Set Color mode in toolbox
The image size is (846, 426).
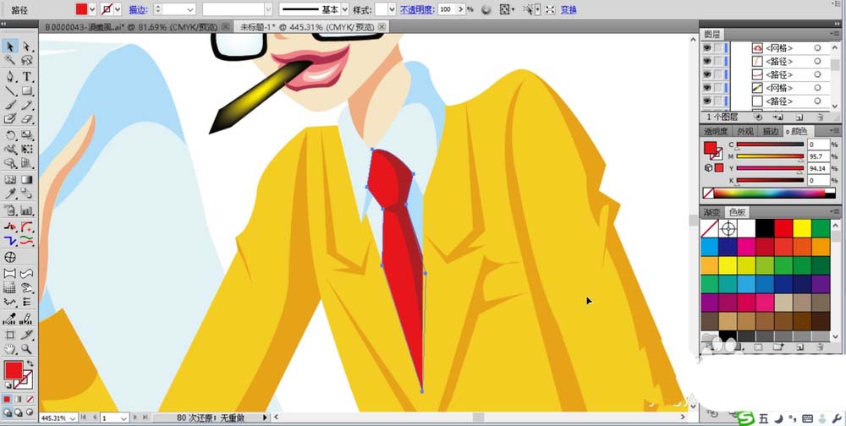point(7,399)
